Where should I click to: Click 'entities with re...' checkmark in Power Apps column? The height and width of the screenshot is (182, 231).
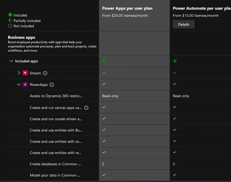tap(104, 152)
